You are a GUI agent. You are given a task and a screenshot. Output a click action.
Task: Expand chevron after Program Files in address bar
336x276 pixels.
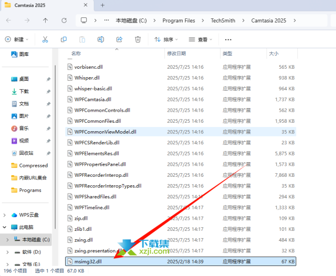203,20
